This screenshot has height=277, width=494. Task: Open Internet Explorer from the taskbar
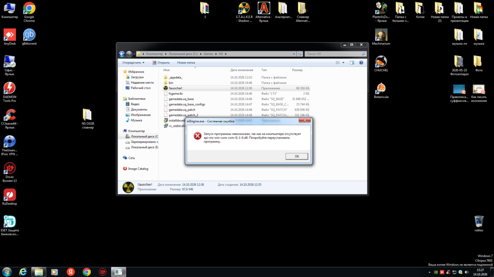23,272
